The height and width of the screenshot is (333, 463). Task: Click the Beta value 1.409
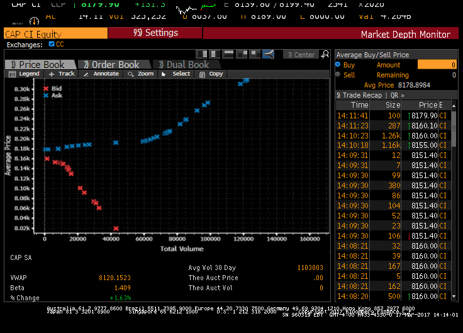[x=122, y=288]
